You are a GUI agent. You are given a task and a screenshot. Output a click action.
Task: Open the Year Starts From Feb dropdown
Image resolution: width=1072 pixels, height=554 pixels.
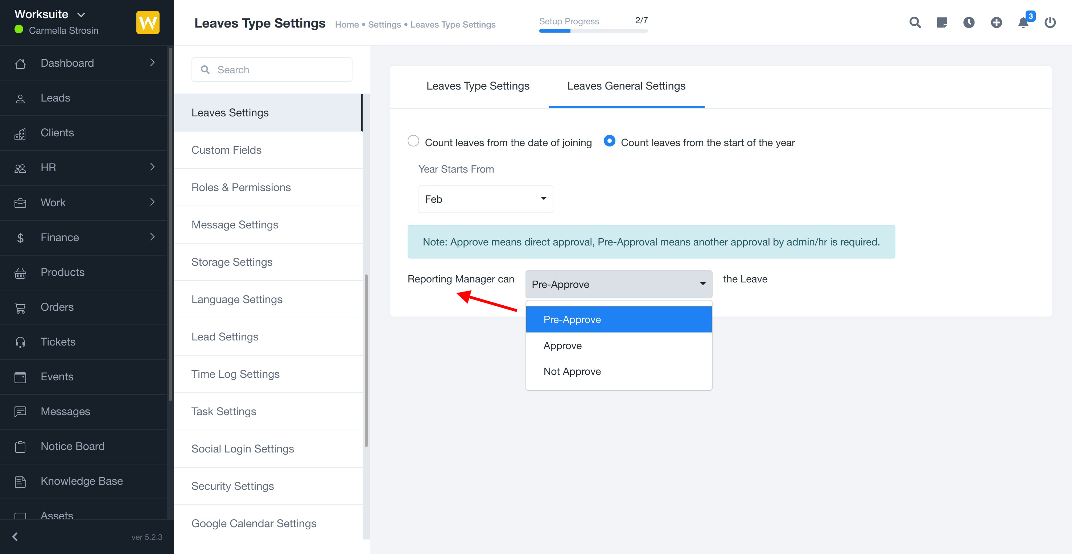coord(485,199)
